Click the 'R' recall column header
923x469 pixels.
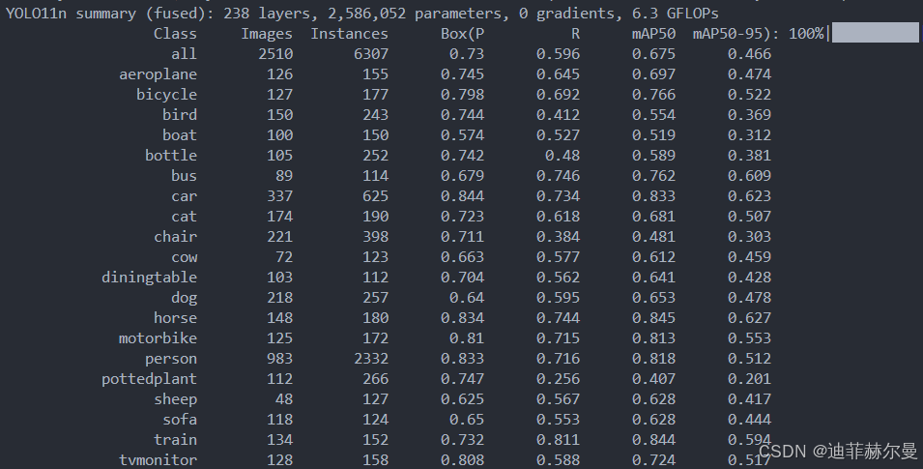pyautogui.click(x=576, y=34)
